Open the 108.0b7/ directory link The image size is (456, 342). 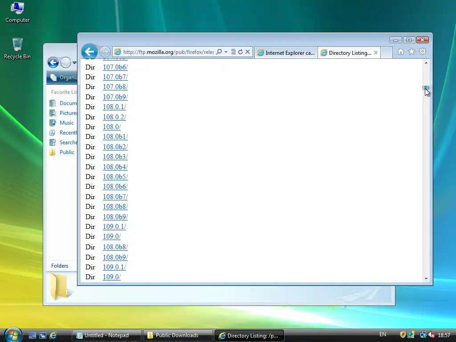pos(115,197)
